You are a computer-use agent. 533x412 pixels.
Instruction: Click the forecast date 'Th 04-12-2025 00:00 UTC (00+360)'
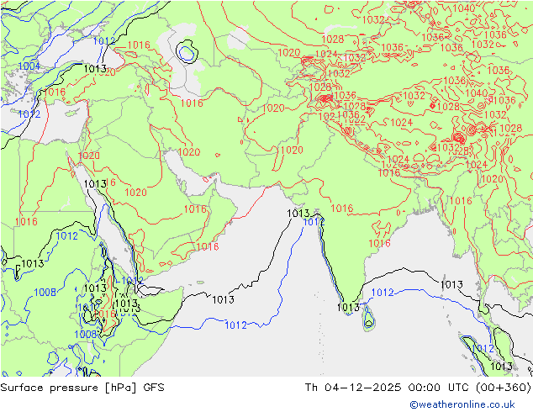pos(418,388)
